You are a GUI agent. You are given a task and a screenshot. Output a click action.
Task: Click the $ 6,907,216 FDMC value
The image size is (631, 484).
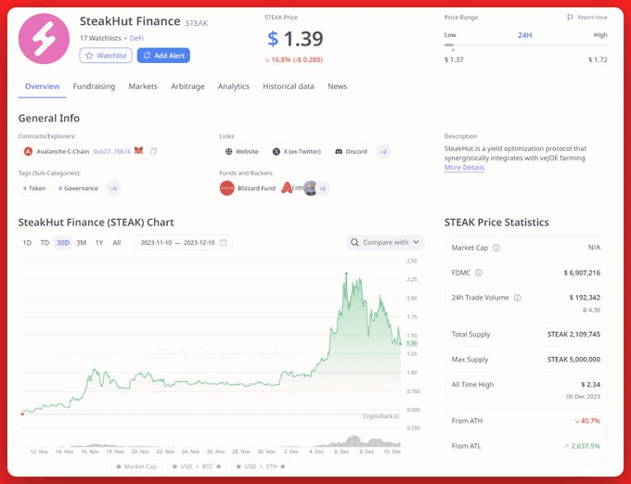point(582,273)
